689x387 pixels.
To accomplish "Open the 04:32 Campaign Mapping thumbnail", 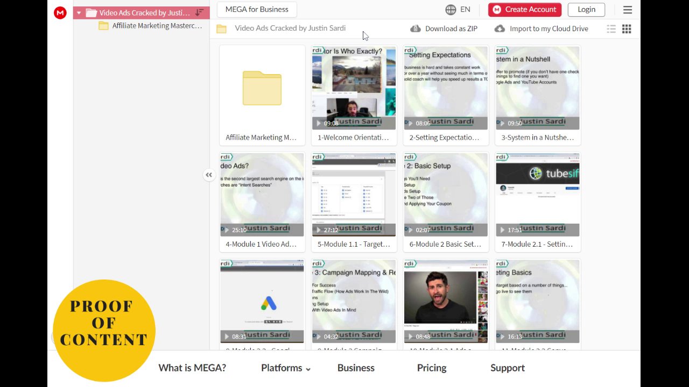I will click(x=354, y=302).
